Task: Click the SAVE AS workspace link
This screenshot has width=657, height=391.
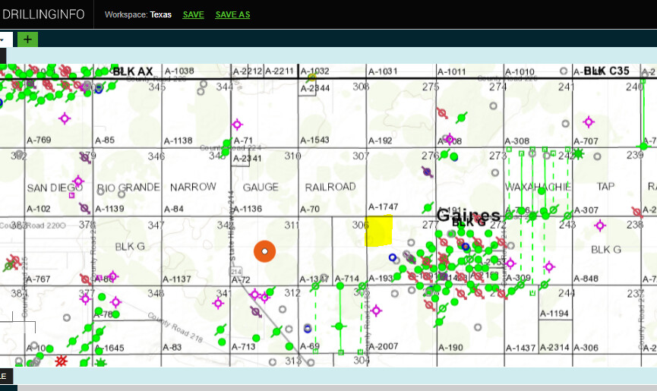Action: pos(232,14)
